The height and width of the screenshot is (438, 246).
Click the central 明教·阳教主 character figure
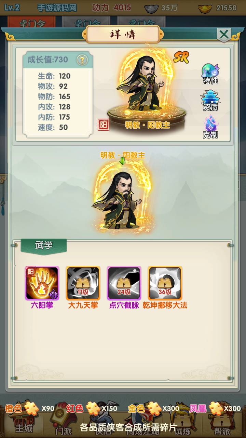tap(121, 198)
